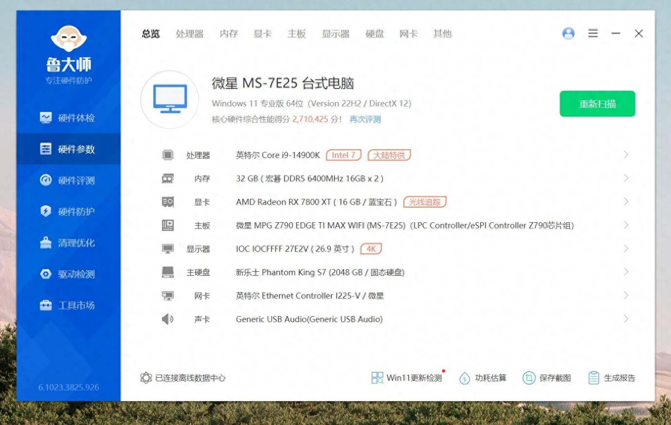Switch to the 其他 tab
This screenshot has width=671, height=425.
(x=443, y=34)
